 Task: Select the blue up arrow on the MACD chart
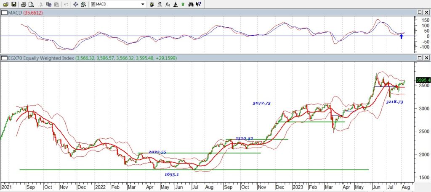tap(401, 36)
